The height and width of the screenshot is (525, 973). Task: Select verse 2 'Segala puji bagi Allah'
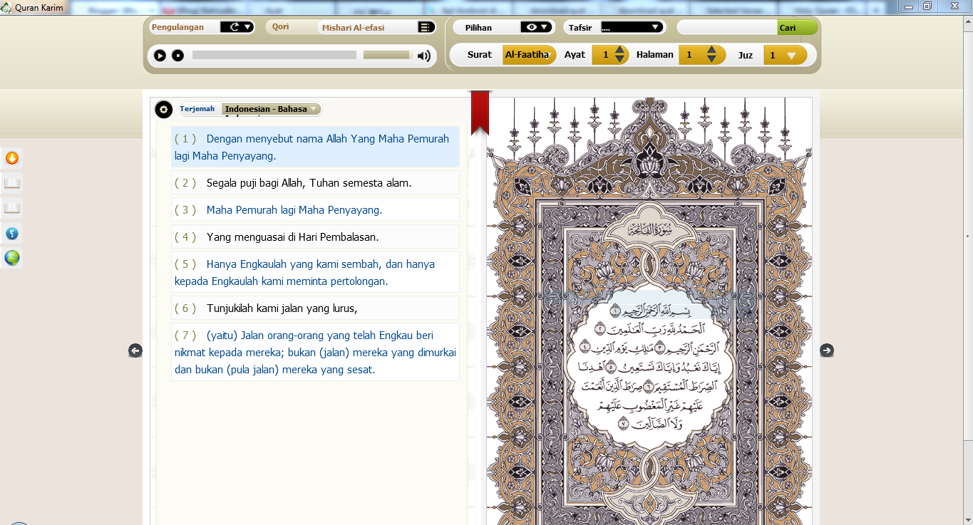pyautogui.click(x=315, y=183)
